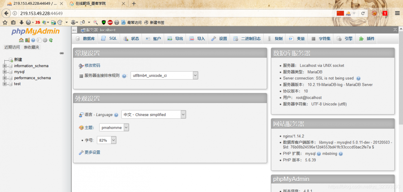Open the 导出 (Export) tab

click(x=175, y=39)
